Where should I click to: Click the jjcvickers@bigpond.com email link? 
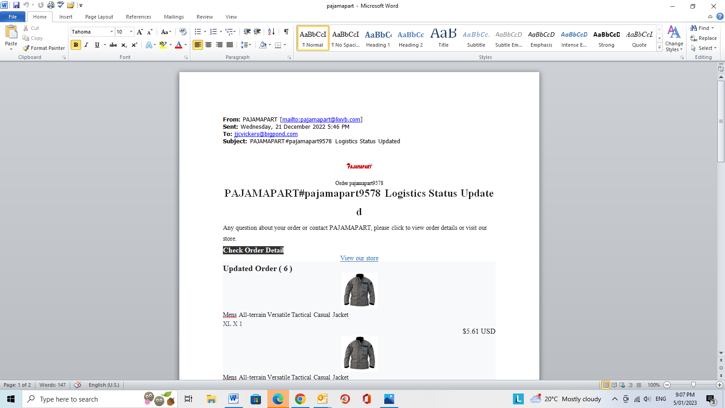point(266,134)
